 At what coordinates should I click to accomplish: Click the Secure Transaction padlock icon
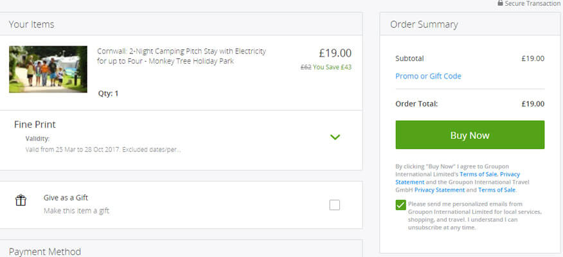point(500,3)
